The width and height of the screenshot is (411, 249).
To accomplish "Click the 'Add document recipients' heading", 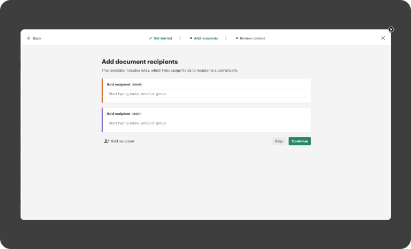I will point(140,62).
